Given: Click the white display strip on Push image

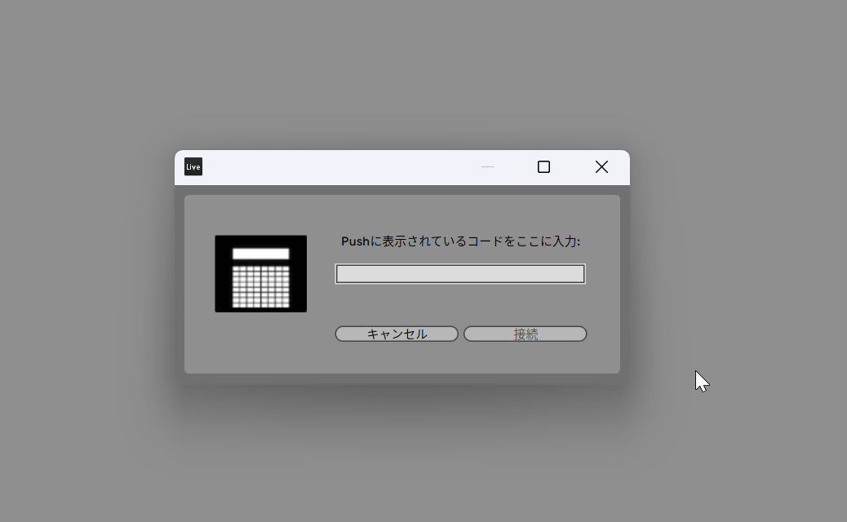Looking at the screenshot, I should point(261,254).
